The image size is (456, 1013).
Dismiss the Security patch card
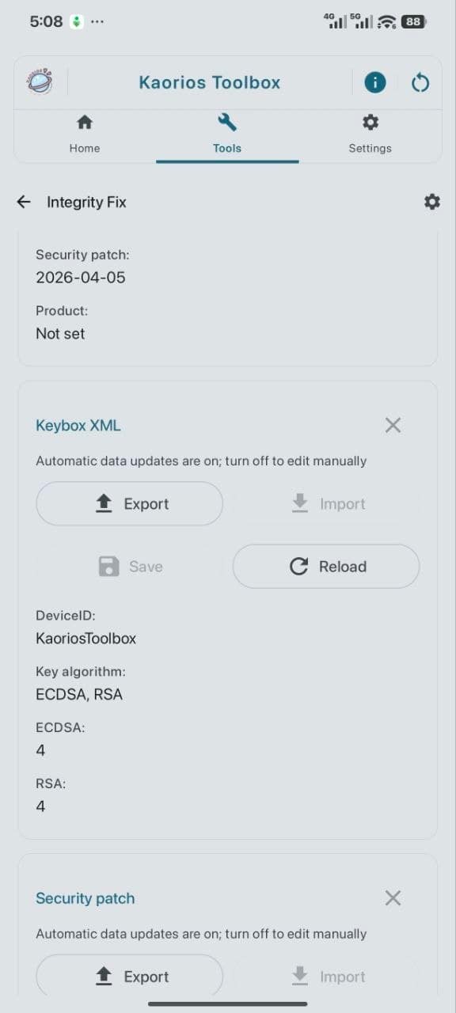(393, 898)
